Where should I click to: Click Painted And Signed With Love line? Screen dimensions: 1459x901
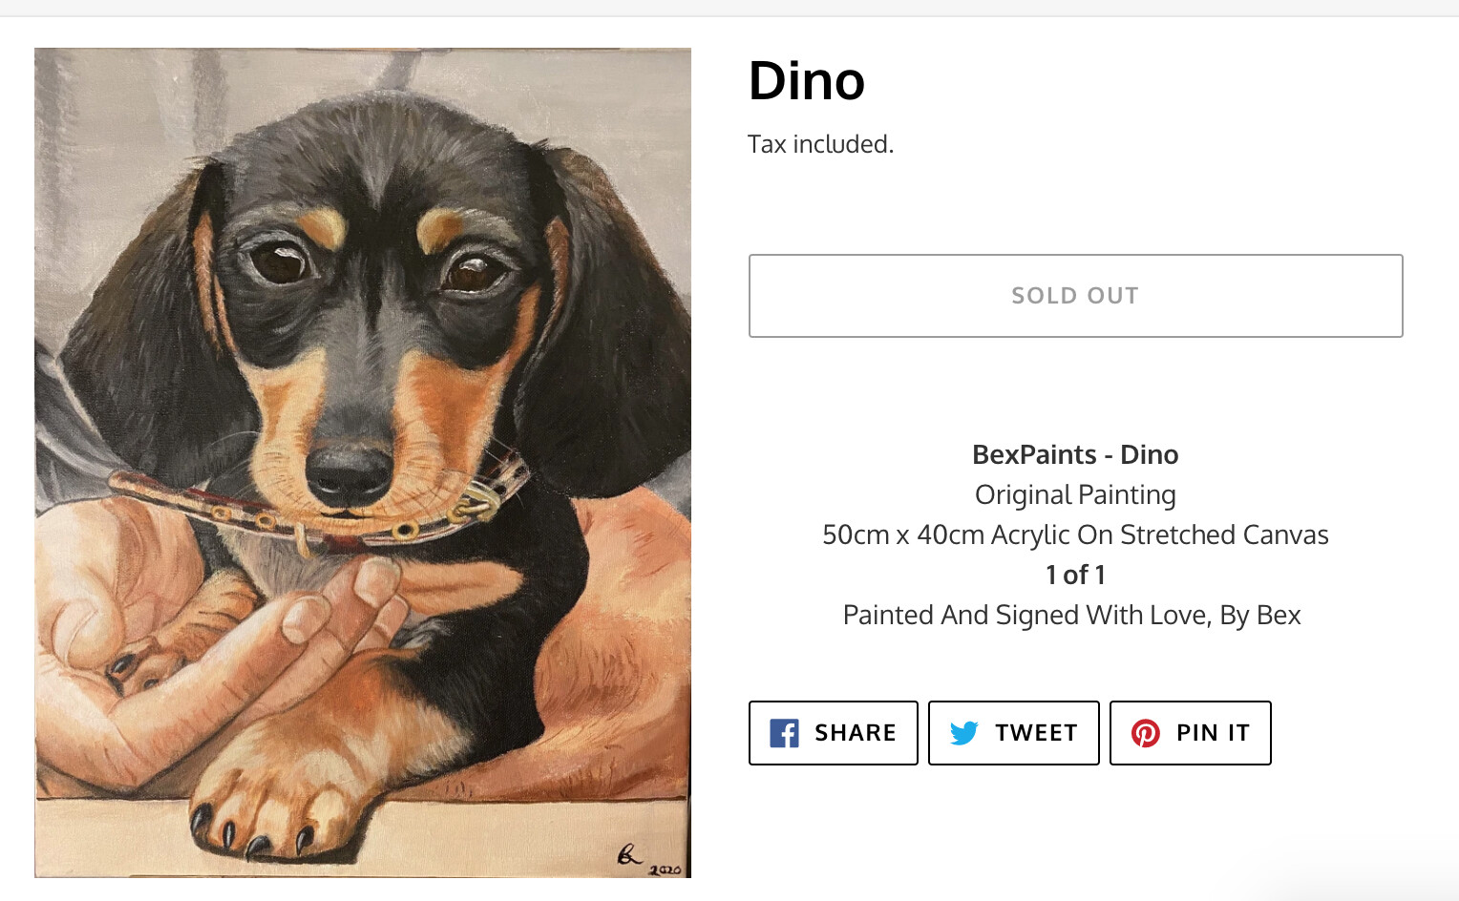(1071, 615)
